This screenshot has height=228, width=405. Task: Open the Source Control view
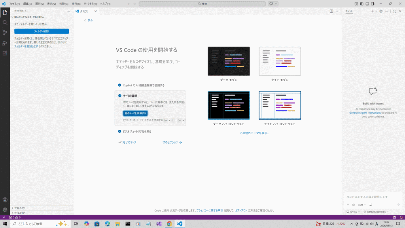5,32
